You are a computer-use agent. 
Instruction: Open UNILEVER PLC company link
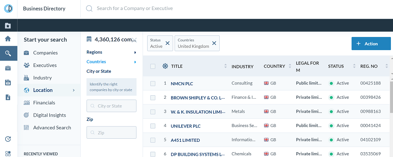click(186, 126)
